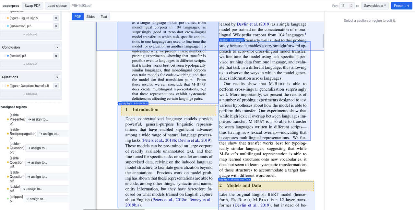This screenshot has height=210, width=415.
Task: Delete the subsection p.5 card
Action: tap(56, 26)
